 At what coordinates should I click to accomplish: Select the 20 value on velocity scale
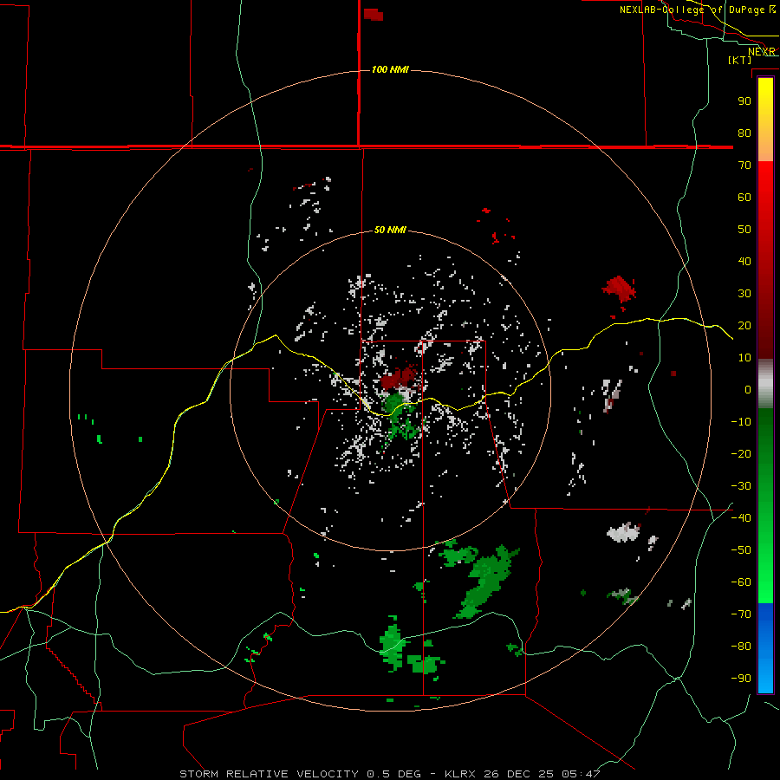[744, 325]
